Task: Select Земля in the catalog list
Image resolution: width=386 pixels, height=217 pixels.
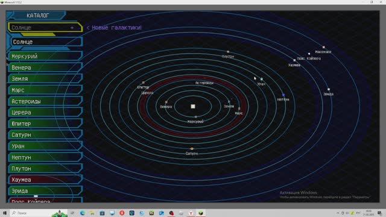Action: coord(45,79)
